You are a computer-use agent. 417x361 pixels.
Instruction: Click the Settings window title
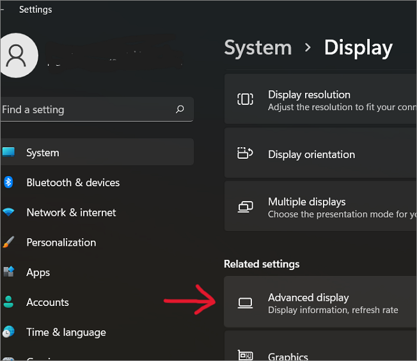point(35,10)
